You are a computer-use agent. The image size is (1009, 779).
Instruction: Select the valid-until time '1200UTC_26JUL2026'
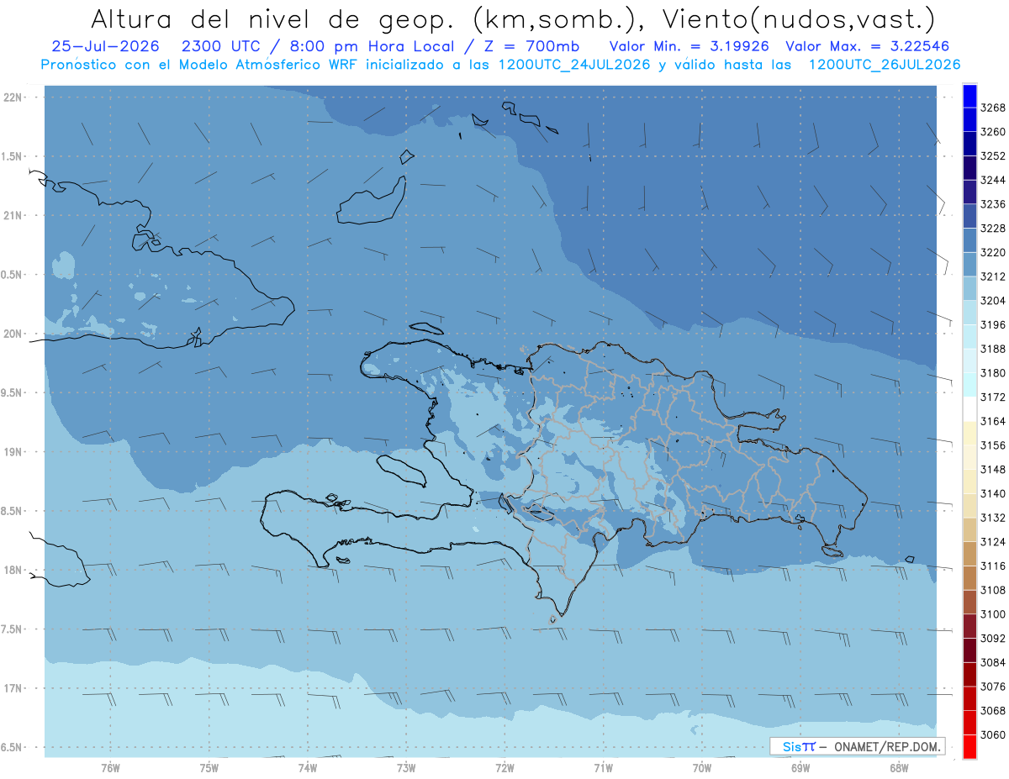tap(884, 66)
